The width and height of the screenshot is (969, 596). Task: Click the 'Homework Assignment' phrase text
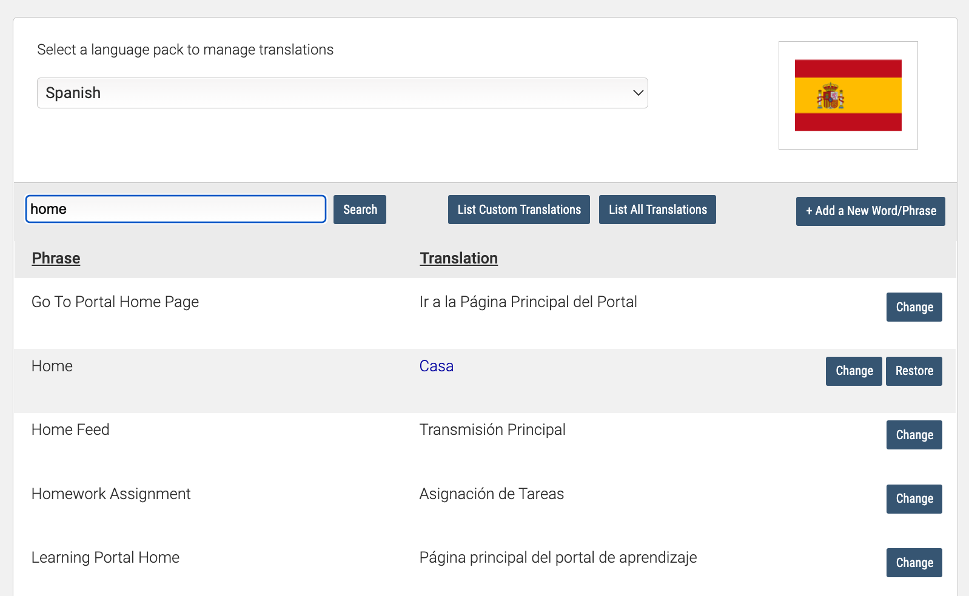(111, 494)
